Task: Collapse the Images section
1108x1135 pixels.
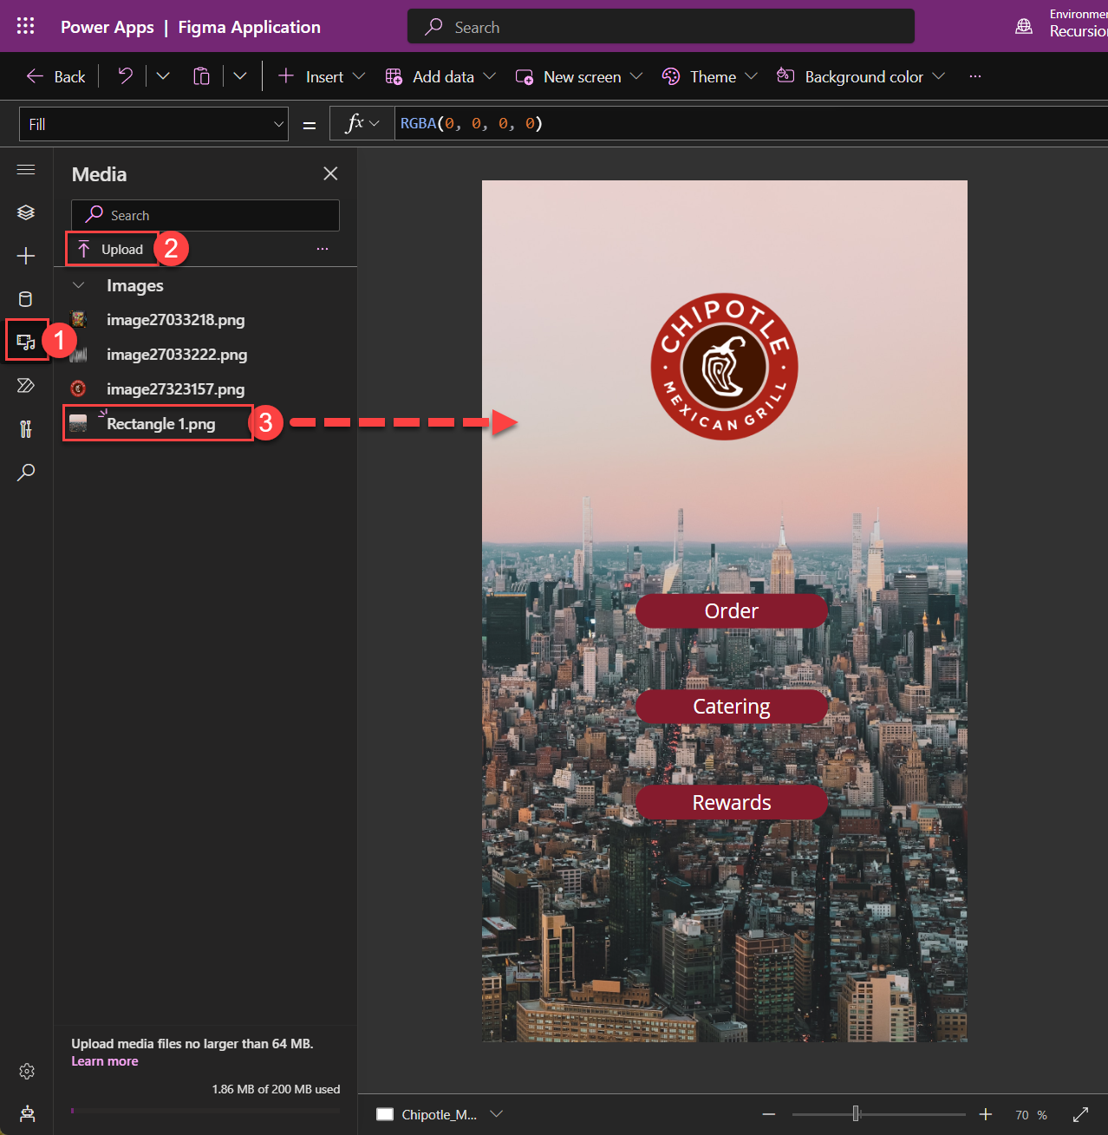Action: pos(78,284)
